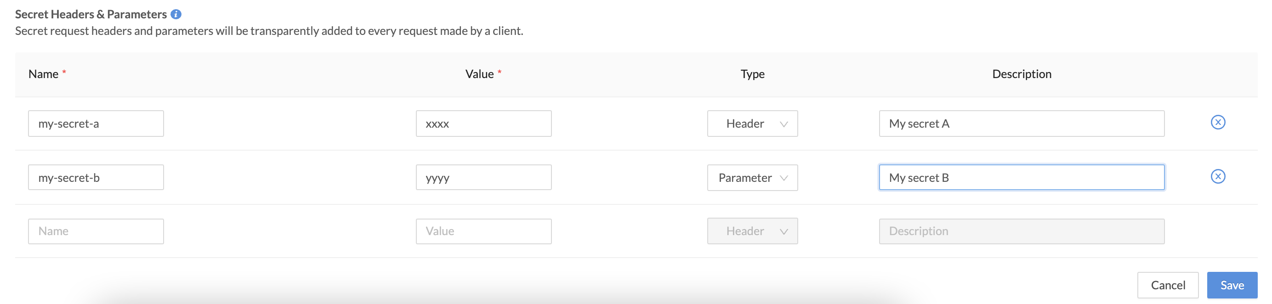1272x304 pixels.
Task: Remove the my-secret-b row with its delete icon
Action: click(x=1218, y=176)
